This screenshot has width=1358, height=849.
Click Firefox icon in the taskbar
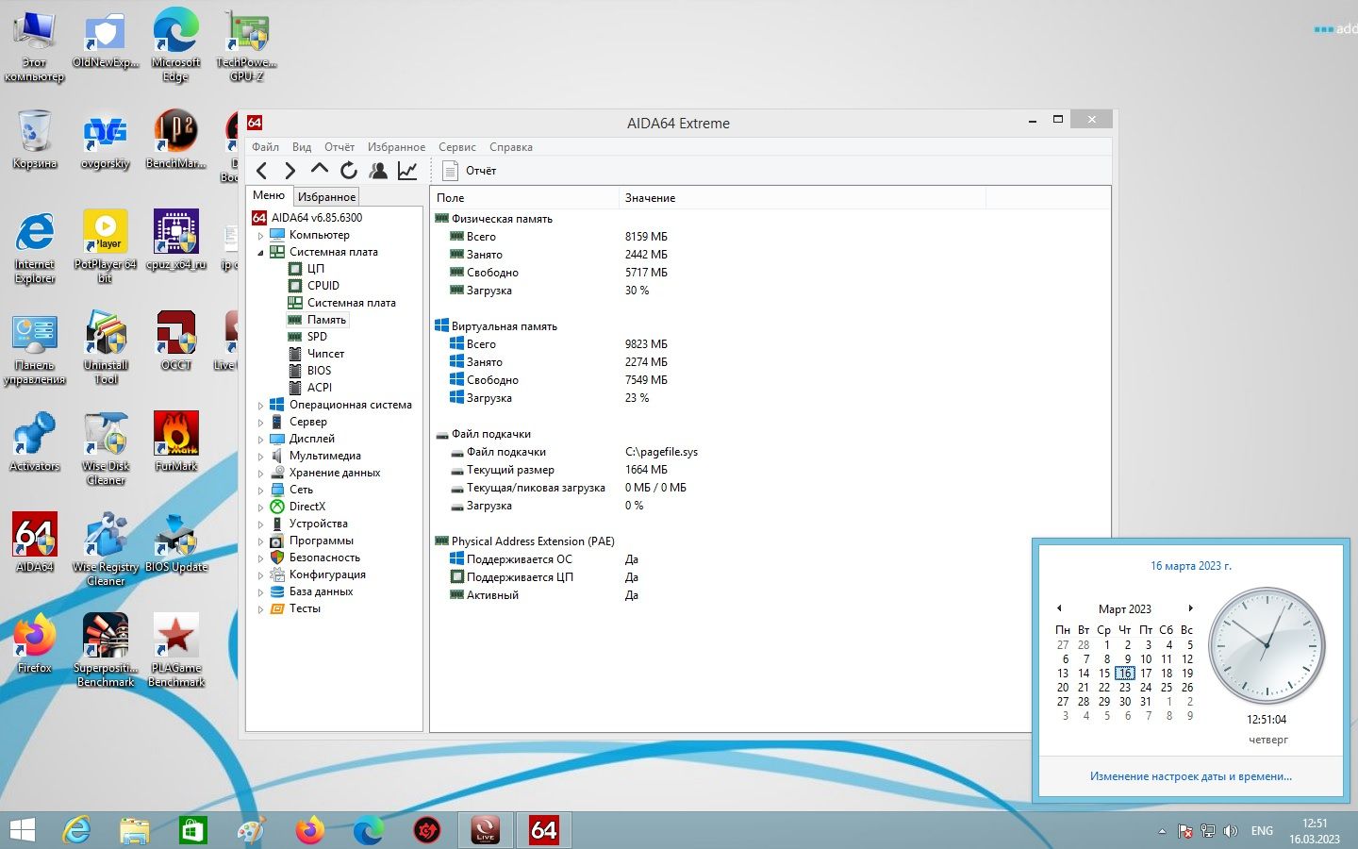[309, 830]
